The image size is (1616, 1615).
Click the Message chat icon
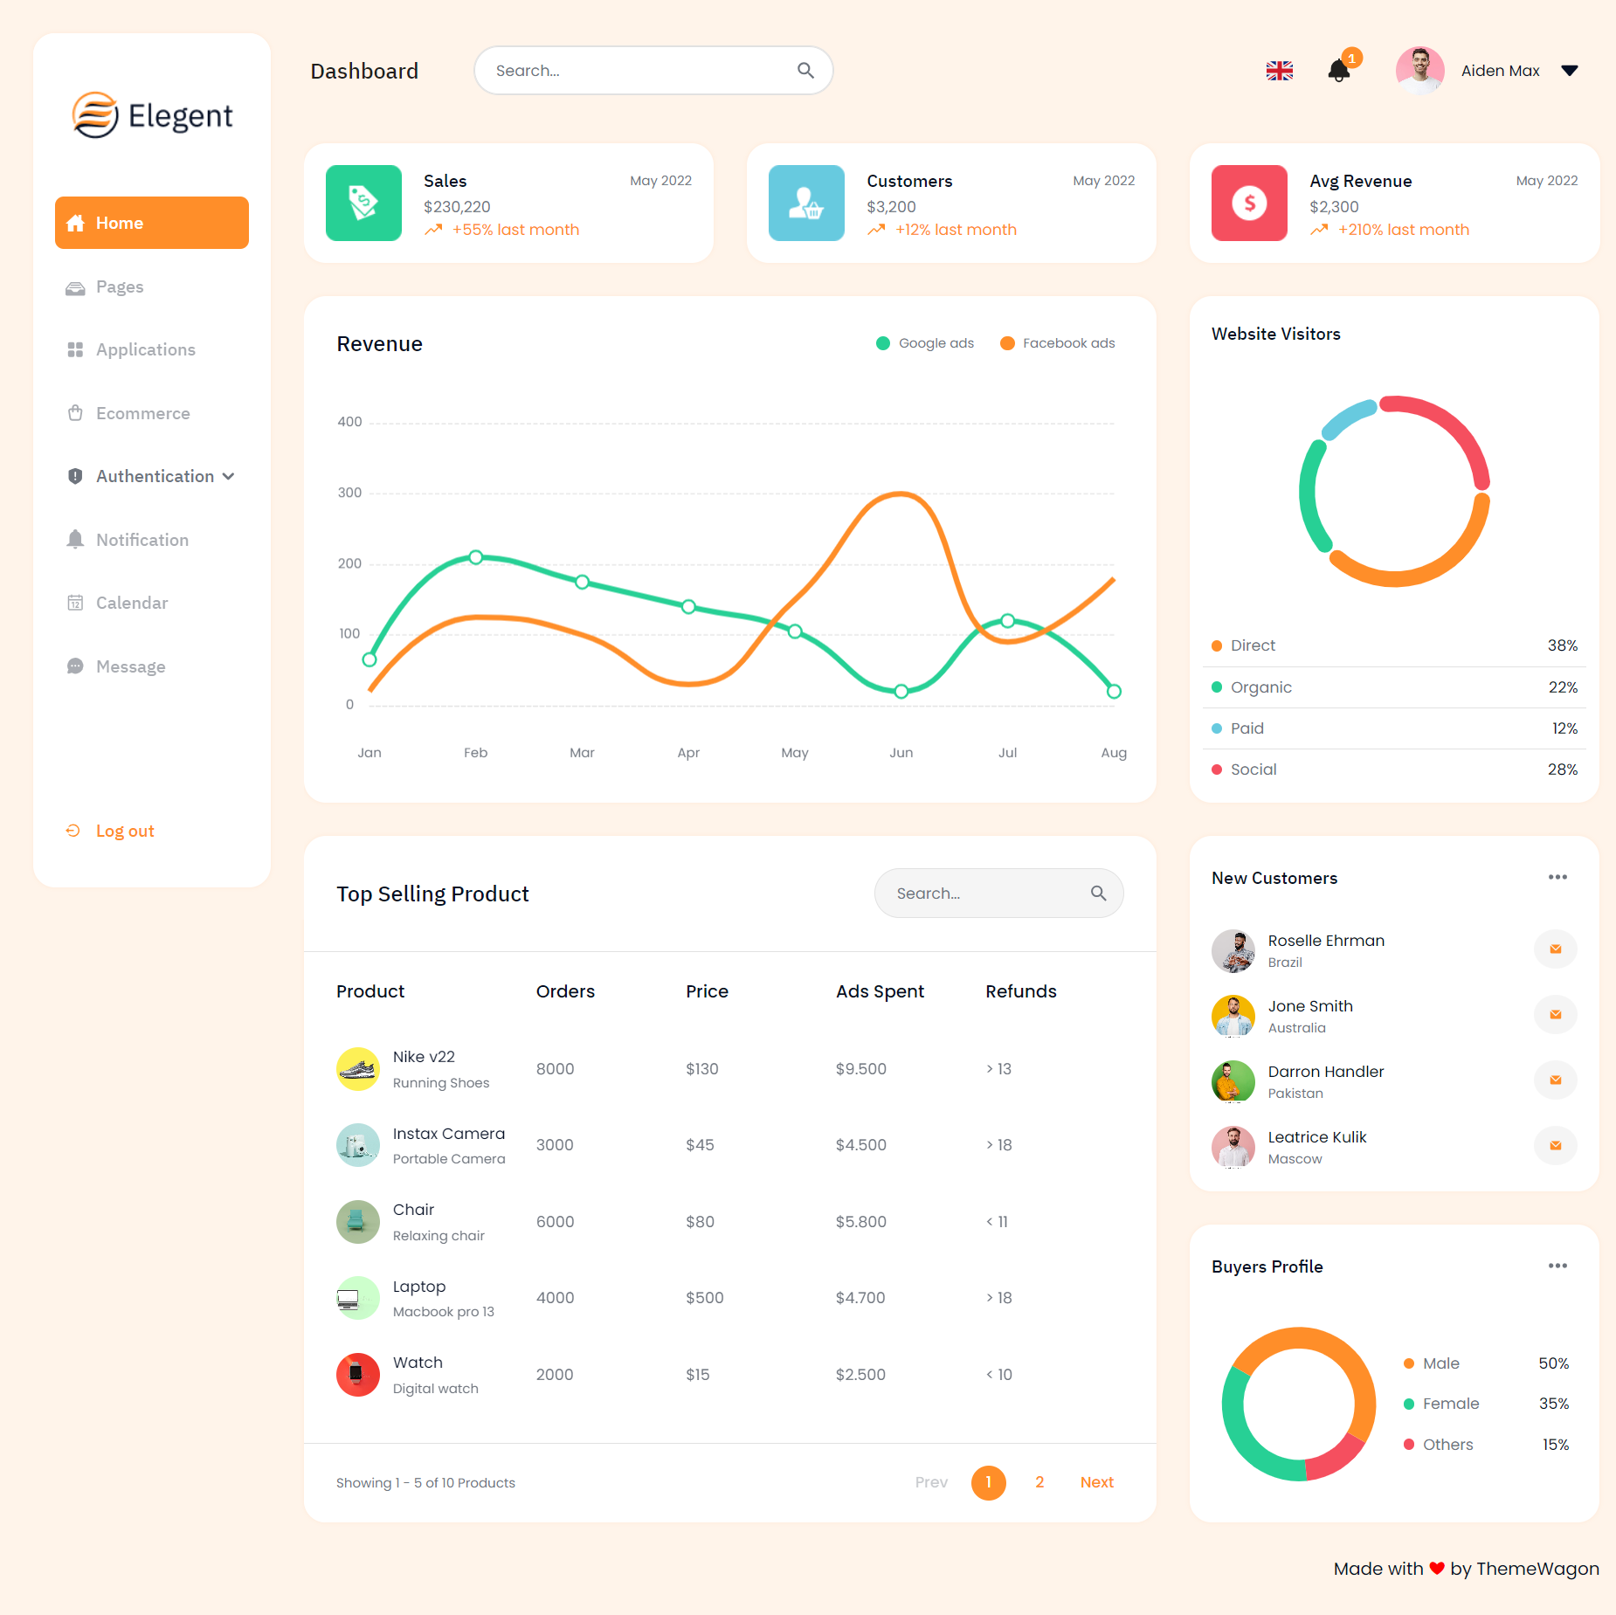point(76,666)
